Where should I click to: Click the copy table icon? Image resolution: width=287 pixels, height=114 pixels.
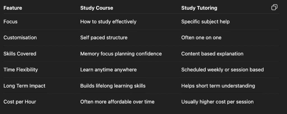(274, 7)
